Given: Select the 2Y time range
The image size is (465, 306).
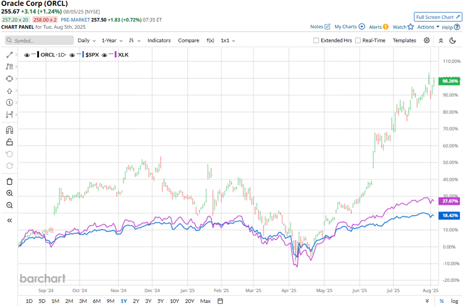Looking at the screenshot, I should pyautogui.click(x=136, y=301).
